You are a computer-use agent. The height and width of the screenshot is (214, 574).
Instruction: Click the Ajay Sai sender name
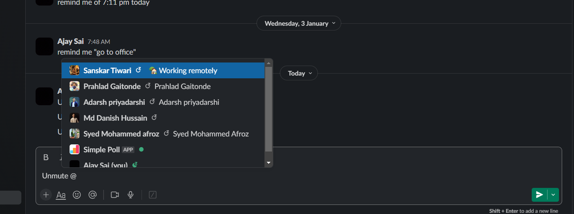[x=70, y=41]
